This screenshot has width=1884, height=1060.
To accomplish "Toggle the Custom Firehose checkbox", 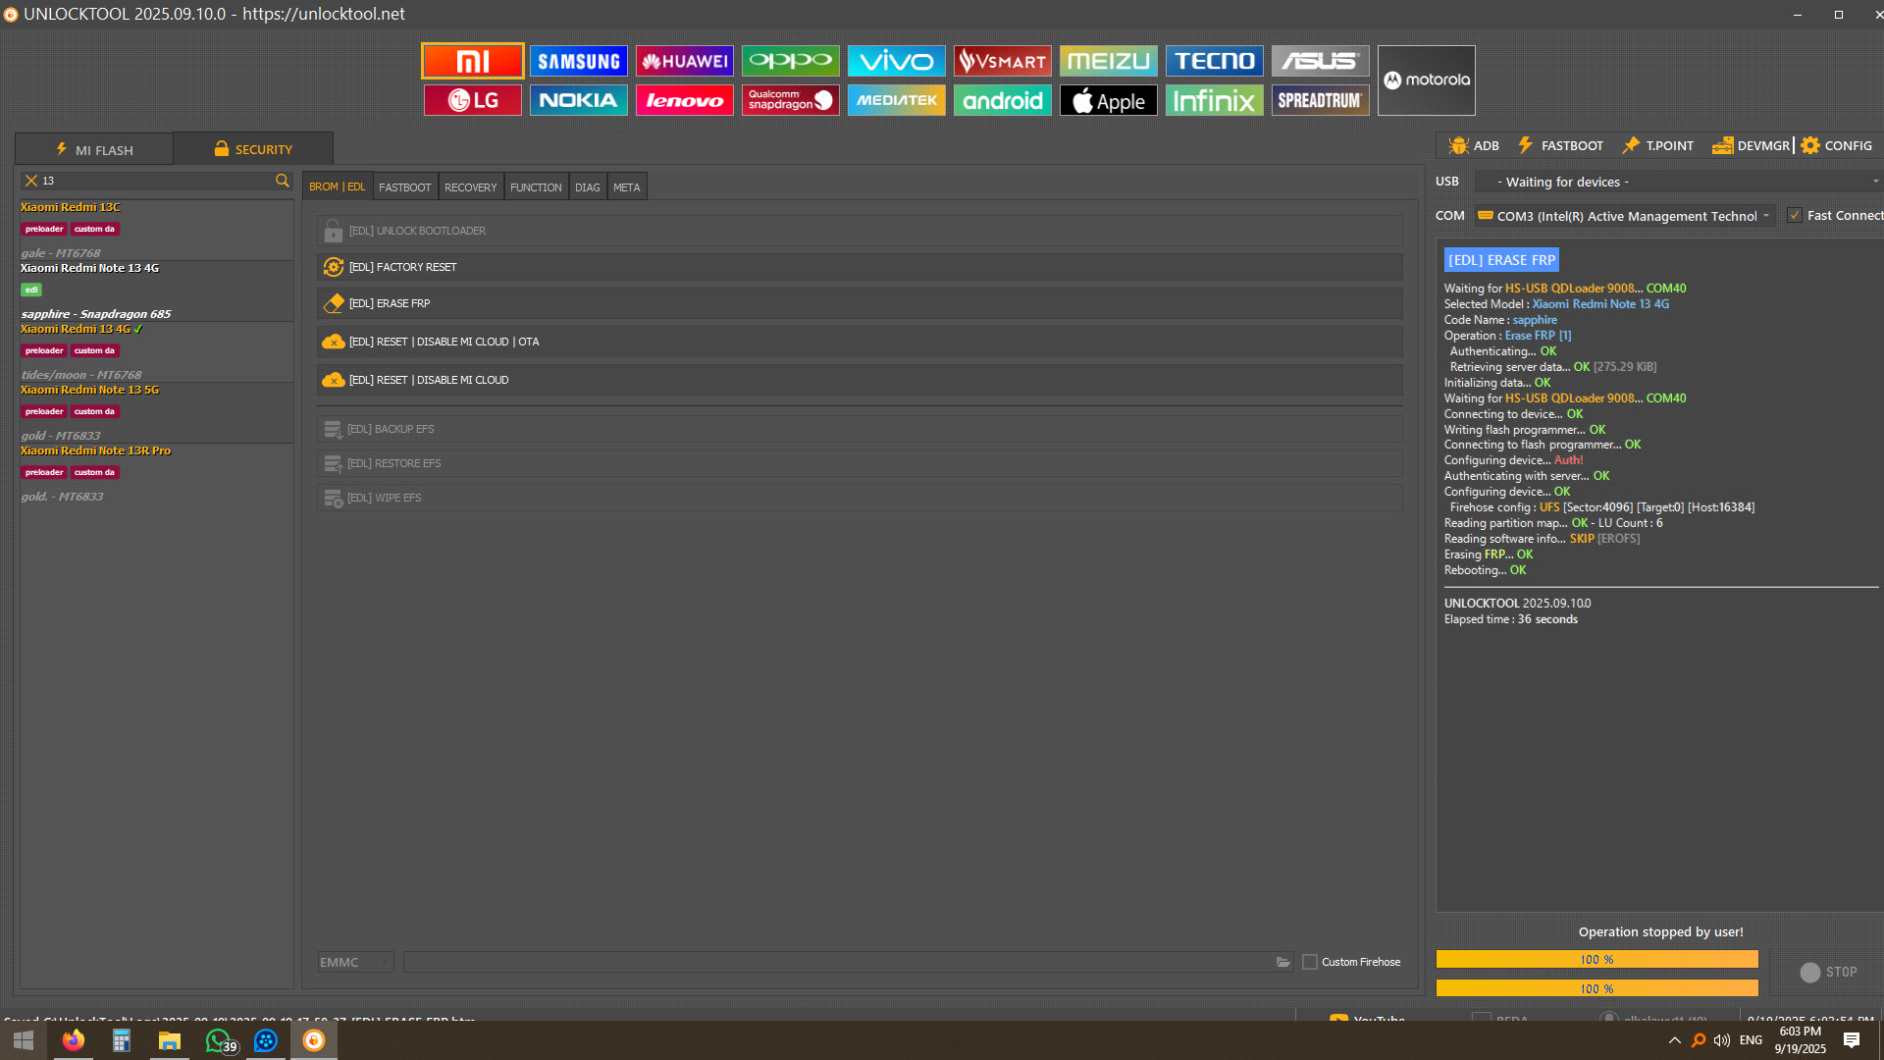I will [x=1310, y=962].
